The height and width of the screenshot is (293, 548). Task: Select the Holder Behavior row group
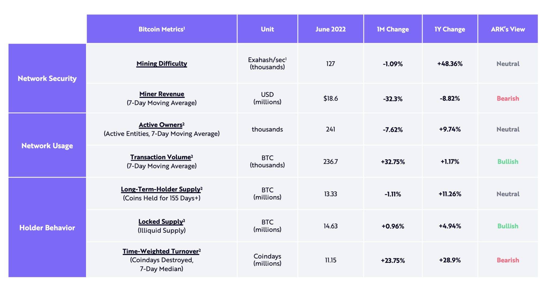pos(47,228)
